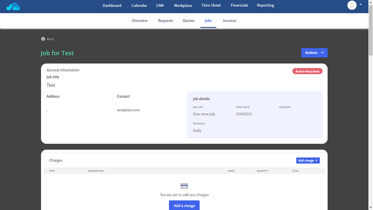Click the Daily schedule value
373x210 pixels.
[x=197, y=131]
